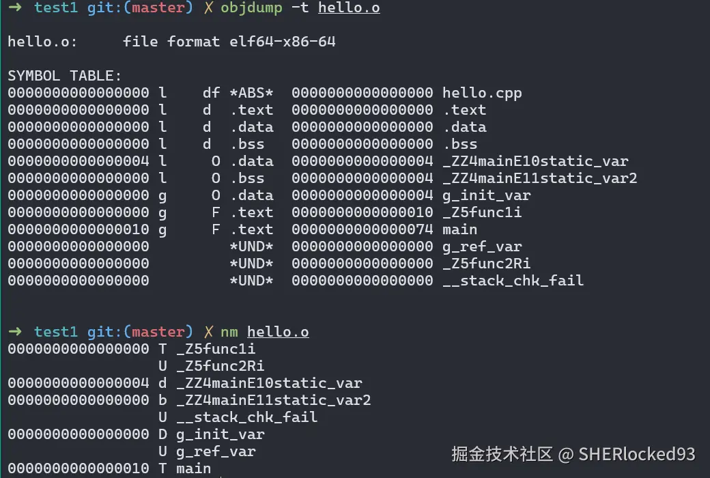The image size is (710, 478).
Task: Click the hello.cpp symbol name
Action: (x=482, y=93)
